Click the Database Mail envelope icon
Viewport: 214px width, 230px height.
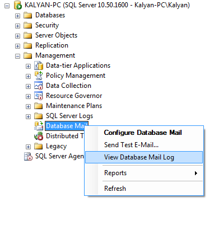pos(39,126)
